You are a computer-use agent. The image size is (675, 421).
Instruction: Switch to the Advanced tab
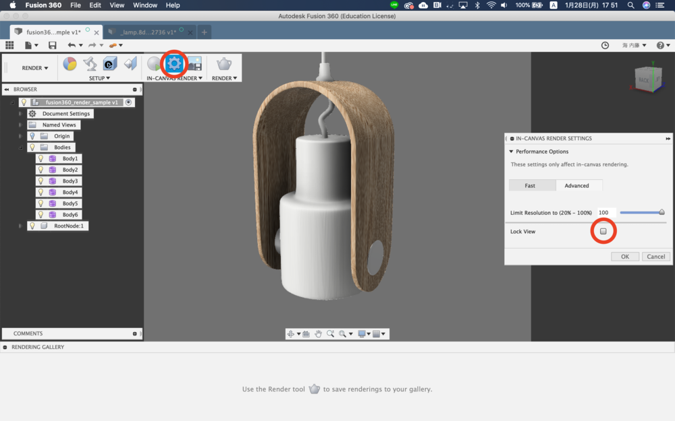pyautogui.click(x=579, y=186)
